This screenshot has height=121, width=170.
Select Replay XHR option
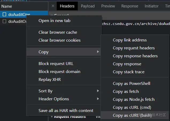[49, 79]
